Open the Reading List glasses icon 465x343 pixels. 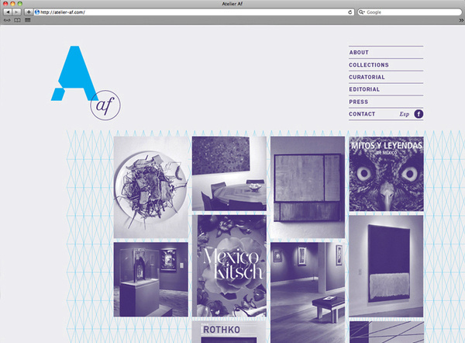pos(7,20)
